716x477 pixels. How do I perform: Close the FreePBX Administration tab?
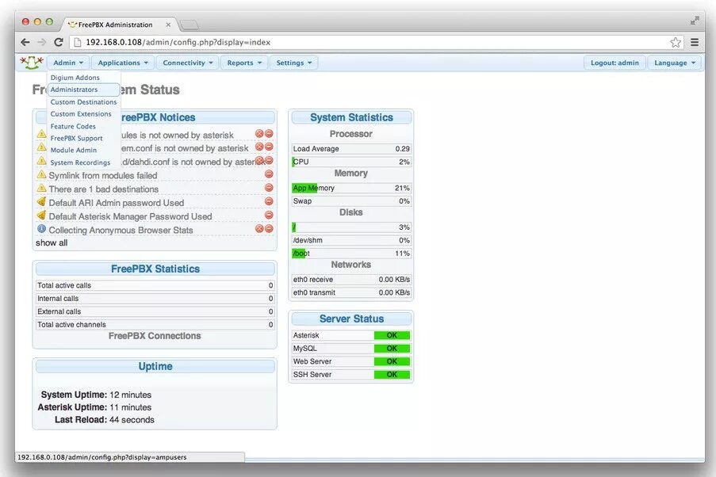pos(168,25)
